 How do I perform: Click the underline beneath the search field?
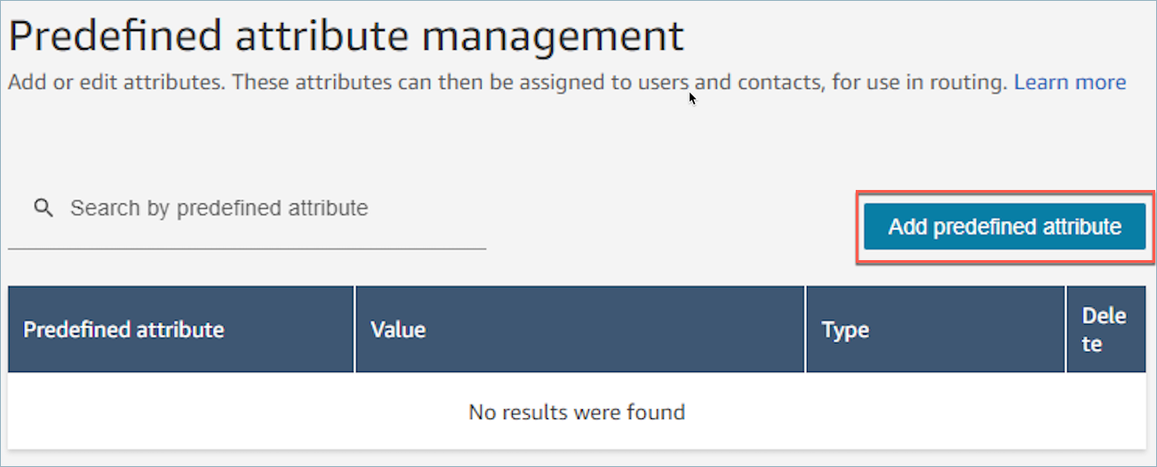point(247,249)
